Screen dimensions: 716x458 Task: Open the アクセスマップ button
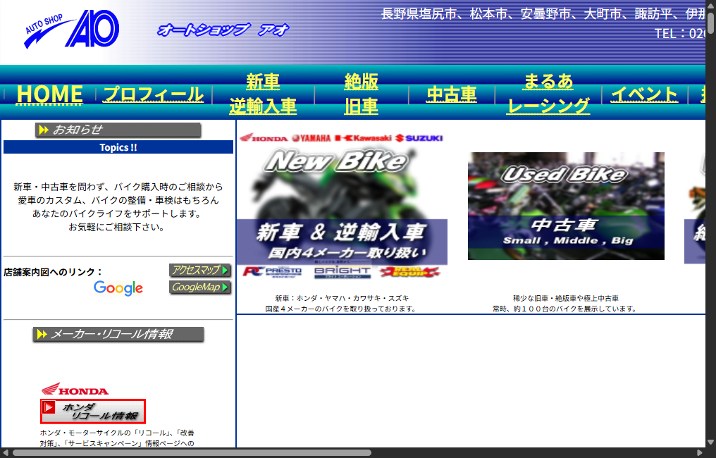pyautogui.click(x=199, y=271)
